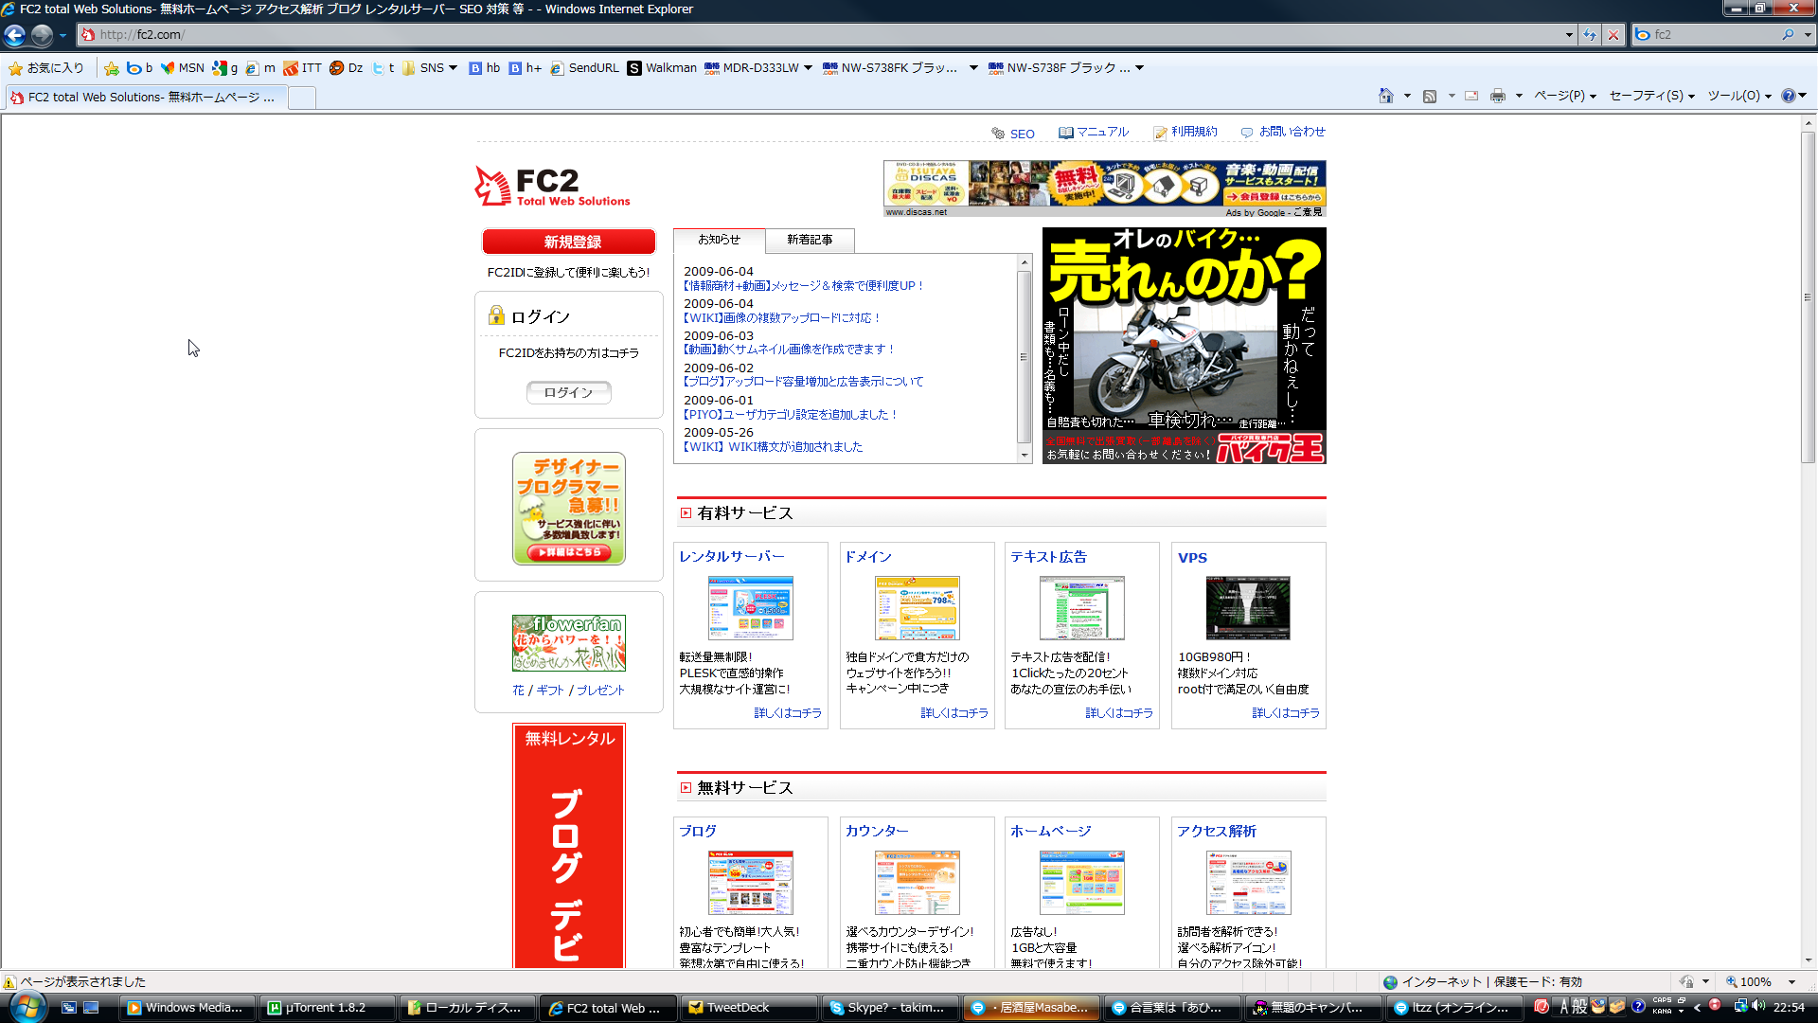This screenshot has width=1818, height=1023.
Task: Click the Add to Favorites Bar star icon
Action: point(112,68)
